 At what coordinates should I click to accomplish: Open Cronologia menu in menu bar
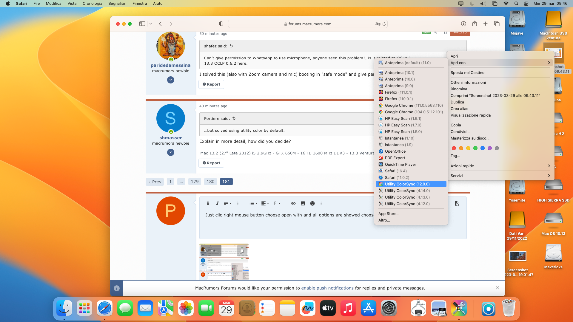tap(92, 4)
